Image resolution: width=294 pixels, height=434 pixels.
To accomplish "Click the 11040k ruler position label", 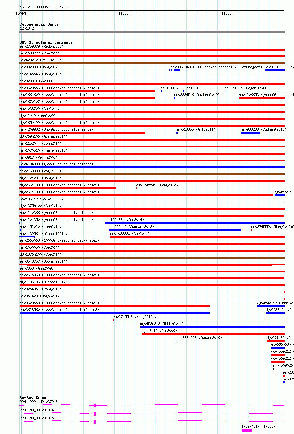I will (21, 13).
